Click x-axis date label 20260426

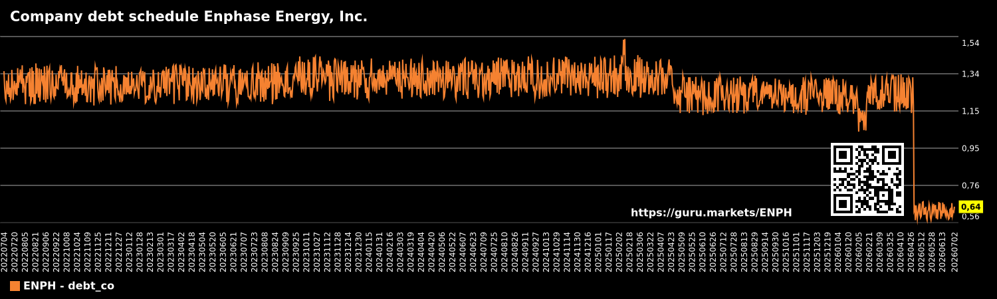[912, 252]
